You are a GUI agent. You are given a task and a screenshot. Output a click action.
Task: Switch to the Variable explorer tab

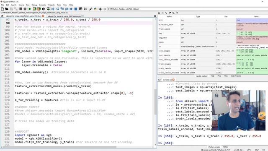[x=202, y=76]
